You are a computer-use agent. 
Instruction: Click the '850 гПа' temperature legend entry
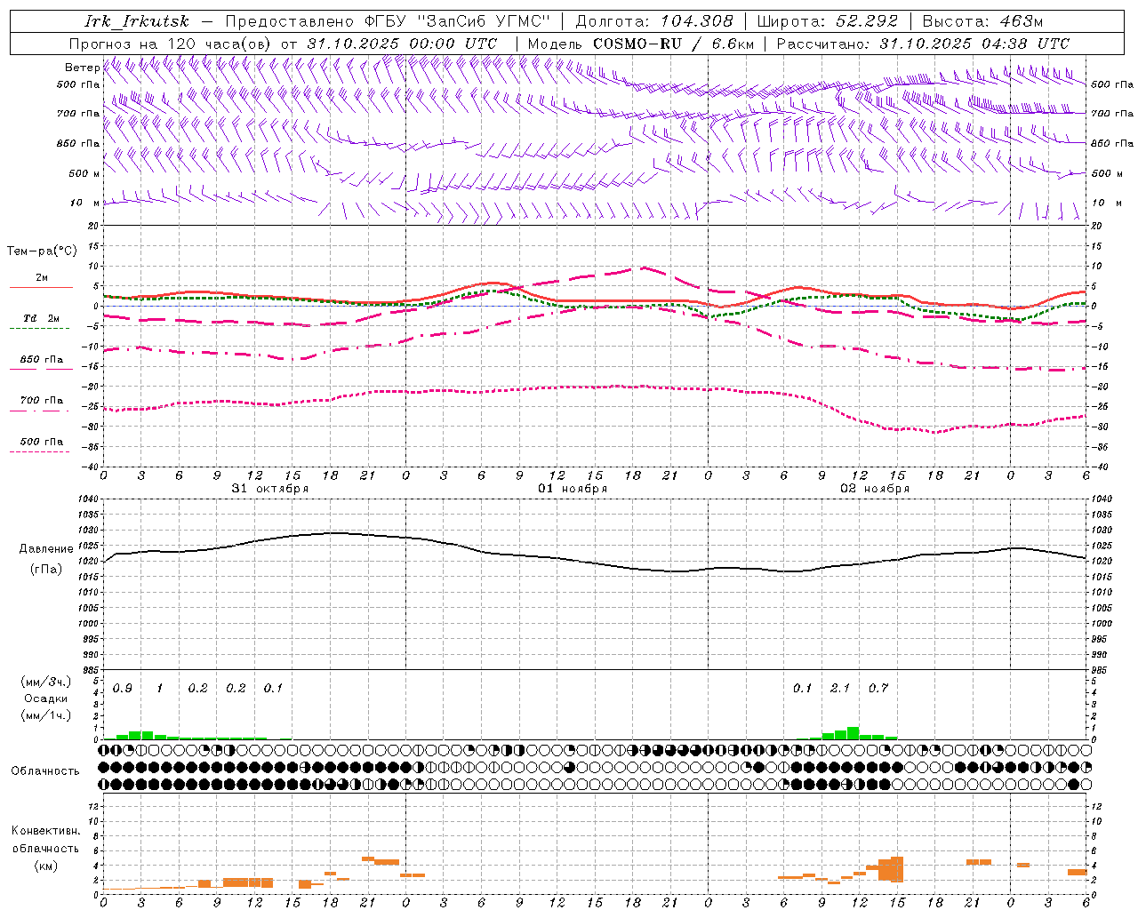coord(42,359)
